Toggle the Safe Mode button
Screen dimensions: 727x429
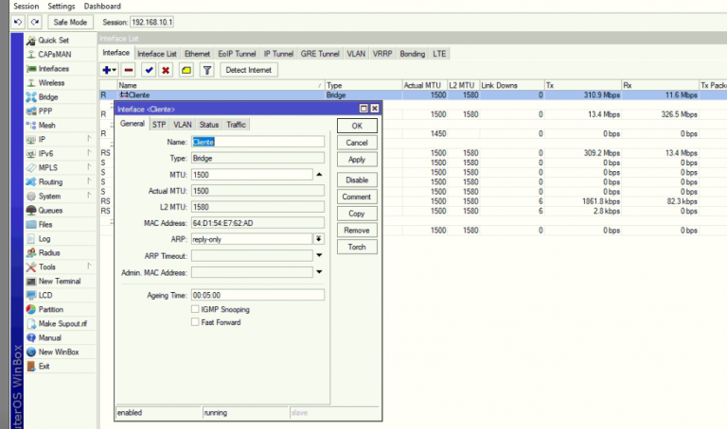click(x=69, y=22)
